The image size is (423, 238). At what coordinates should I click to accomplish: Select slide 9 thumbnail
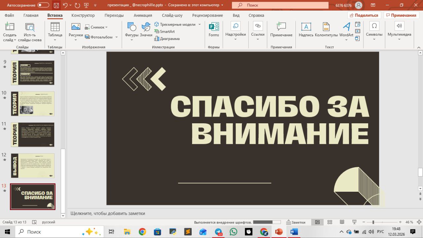[33, 73]
